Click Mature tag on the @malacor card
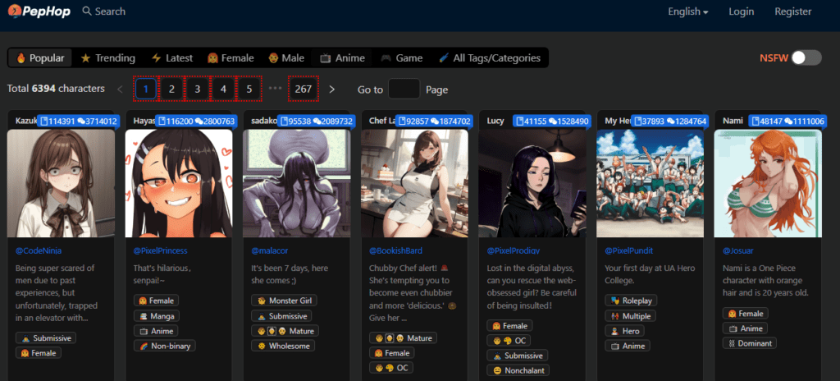 tap(285, 331)
